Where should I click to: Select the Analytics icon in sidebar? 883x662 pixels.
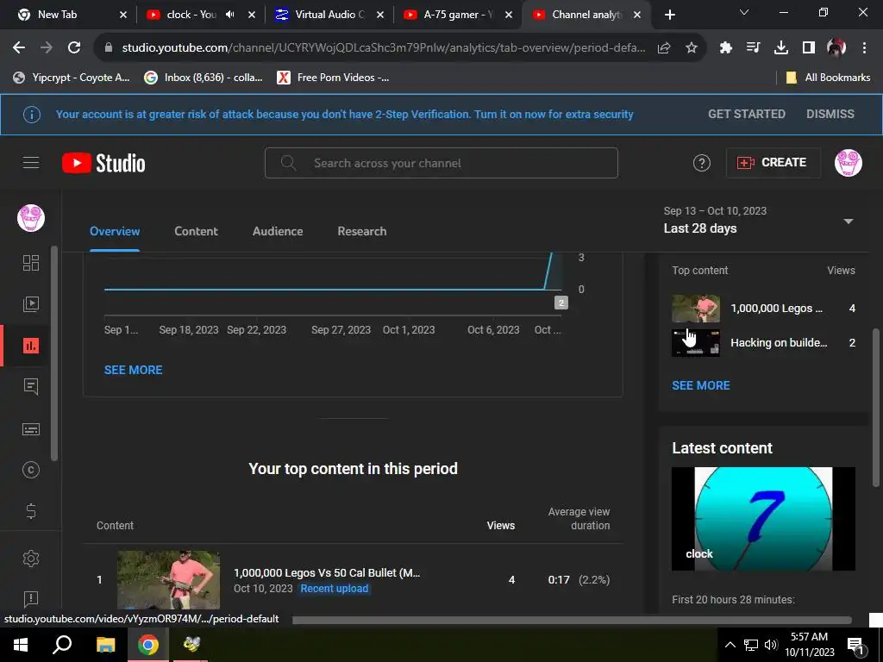(31, 346)
